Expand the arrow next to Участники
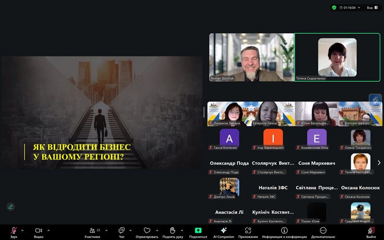The height and width of the screenshot is (240, 384). pos(106,230)
